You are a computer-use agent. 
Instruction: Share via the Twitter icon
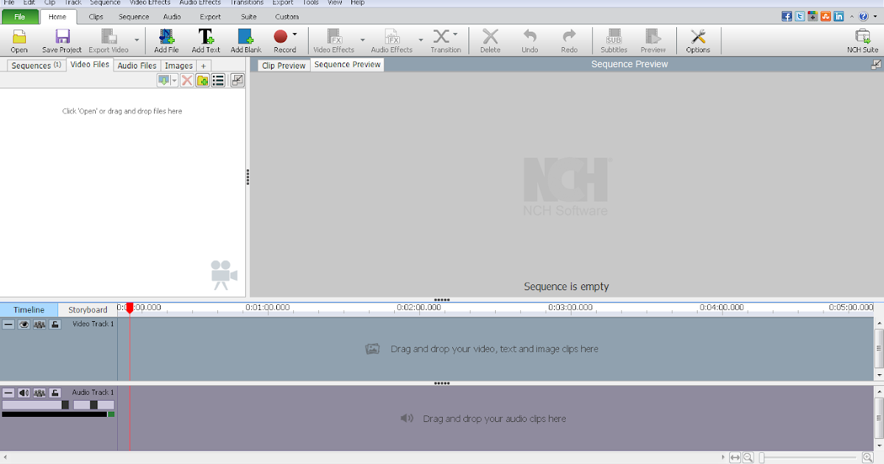coord(800,16)
